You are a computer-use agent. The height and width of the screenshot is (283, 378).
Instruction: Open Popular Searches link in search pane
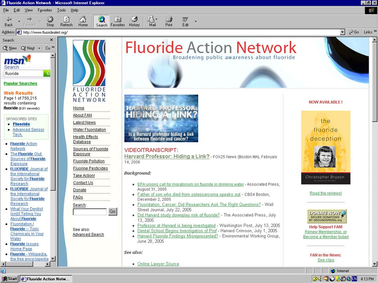[x=20, y=83]
